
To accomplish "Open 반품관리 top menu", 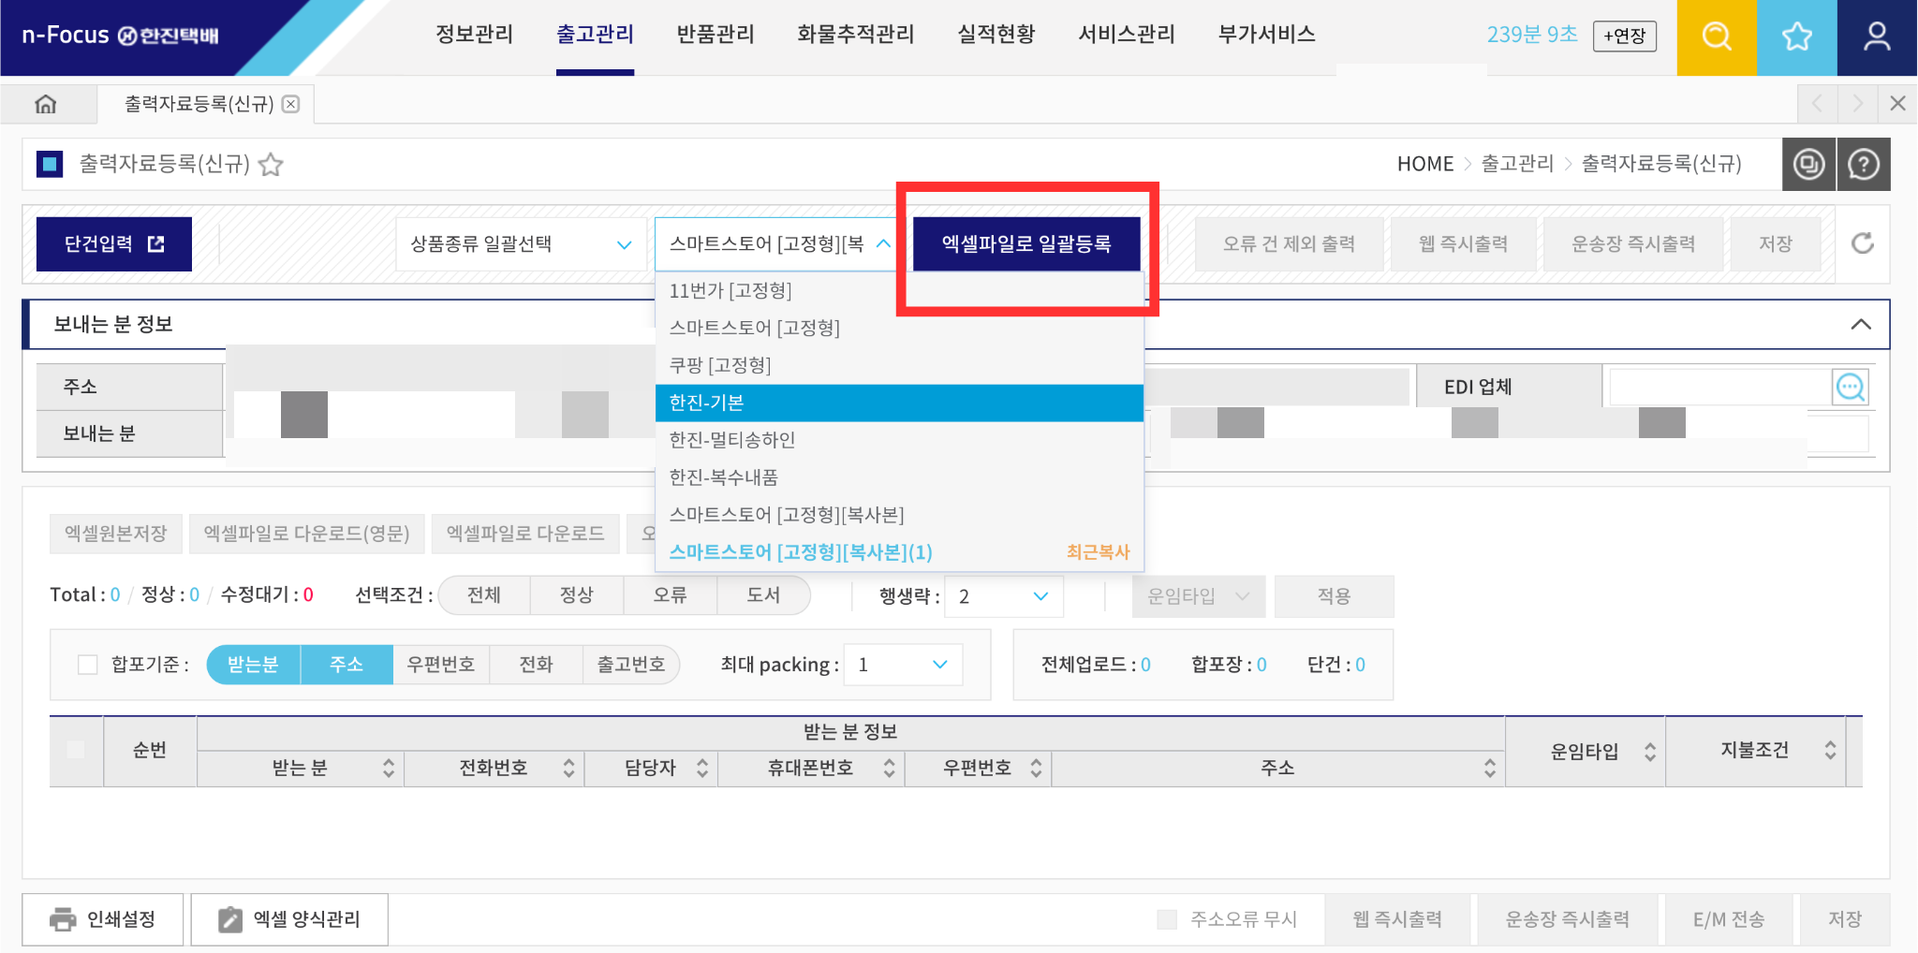I will click(x=716, y=35).
